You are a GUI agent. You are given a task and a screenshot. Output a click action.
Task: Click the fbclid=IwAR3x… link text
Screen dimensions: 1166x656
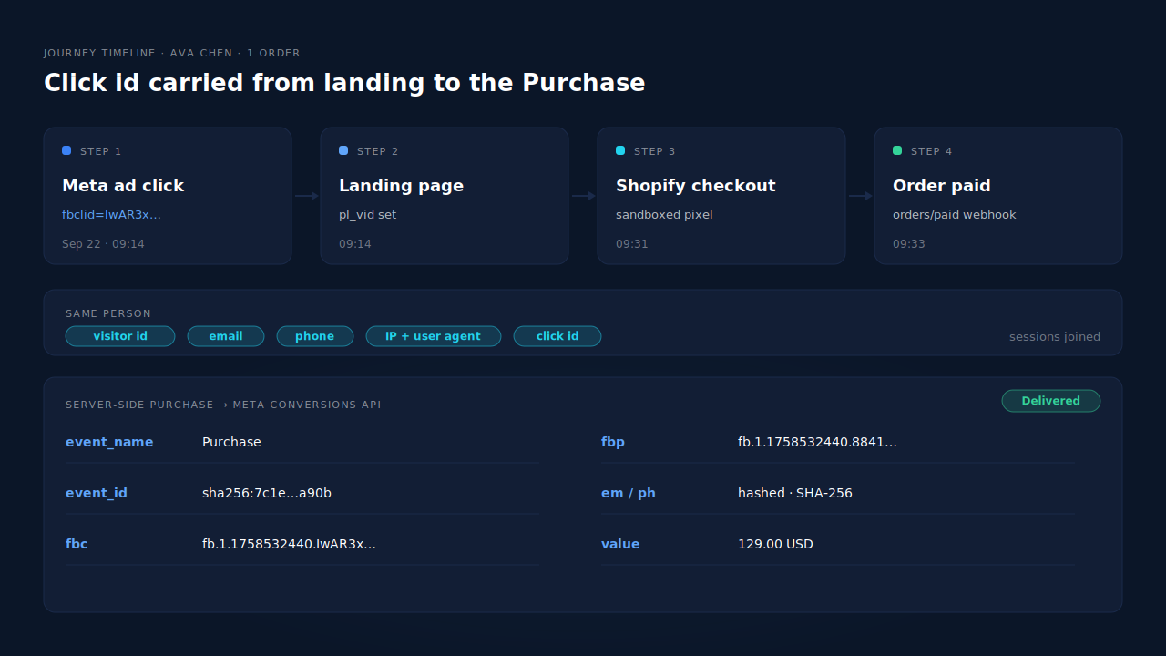point(111,215)
